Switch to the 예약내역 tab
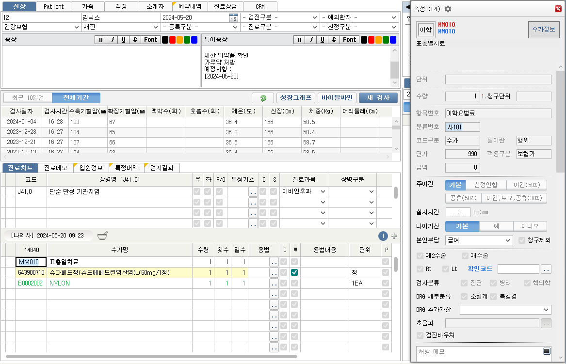This screenshot has height=364, width=566. coord(190,7)
